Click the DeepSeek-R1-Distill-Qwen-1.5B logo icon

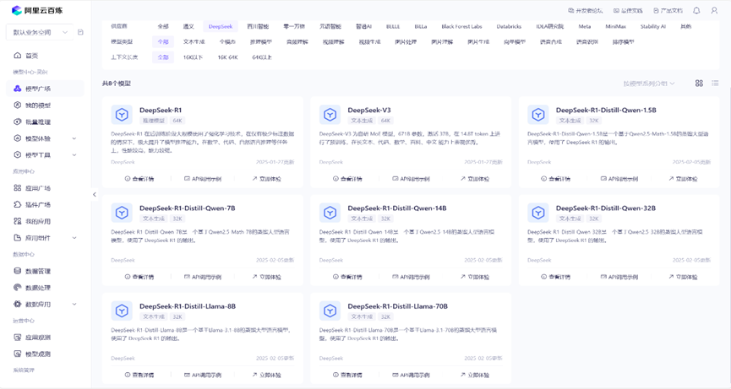click(x=538, y=115)
